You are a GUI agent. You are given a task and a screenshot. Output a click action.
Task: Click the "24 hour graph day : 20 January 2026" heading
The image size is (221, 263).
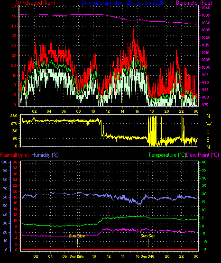click(x=122, y=2)
